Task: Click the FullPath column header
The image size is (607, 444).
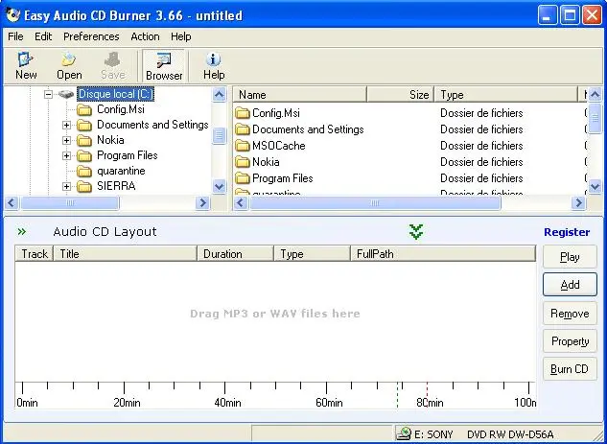Action: pos(443,254)
